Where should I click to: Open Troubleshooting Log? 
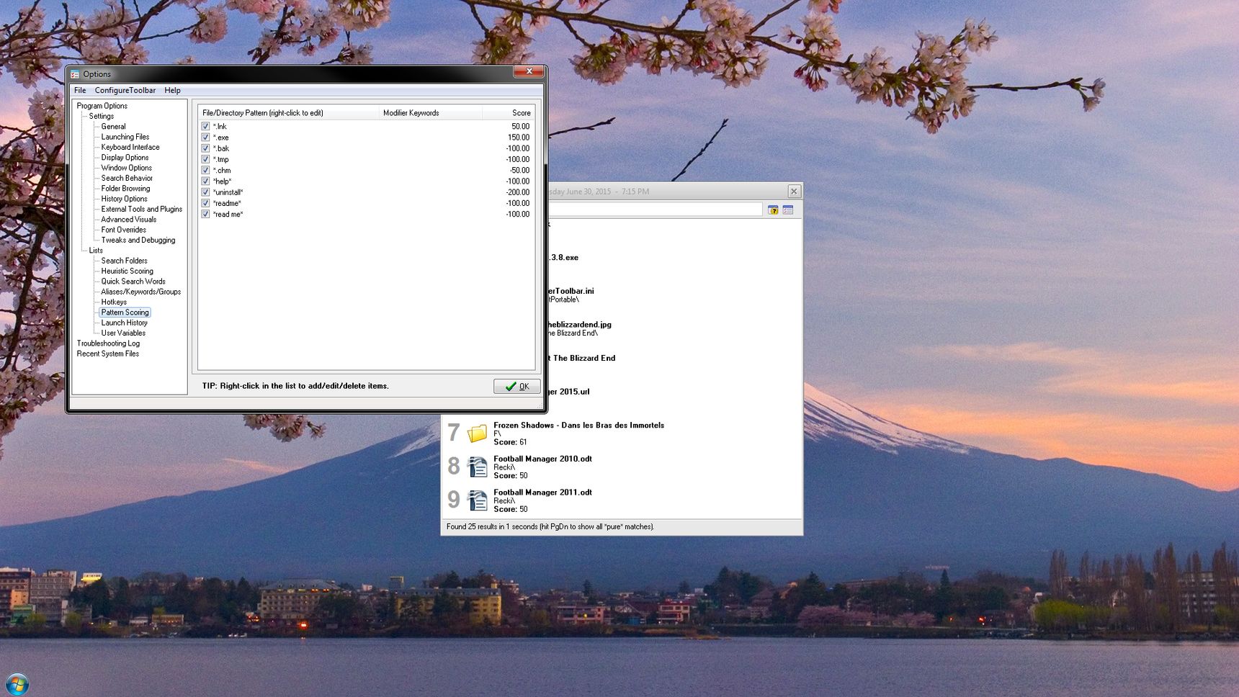pyautogui.click(x=108, y=343)
